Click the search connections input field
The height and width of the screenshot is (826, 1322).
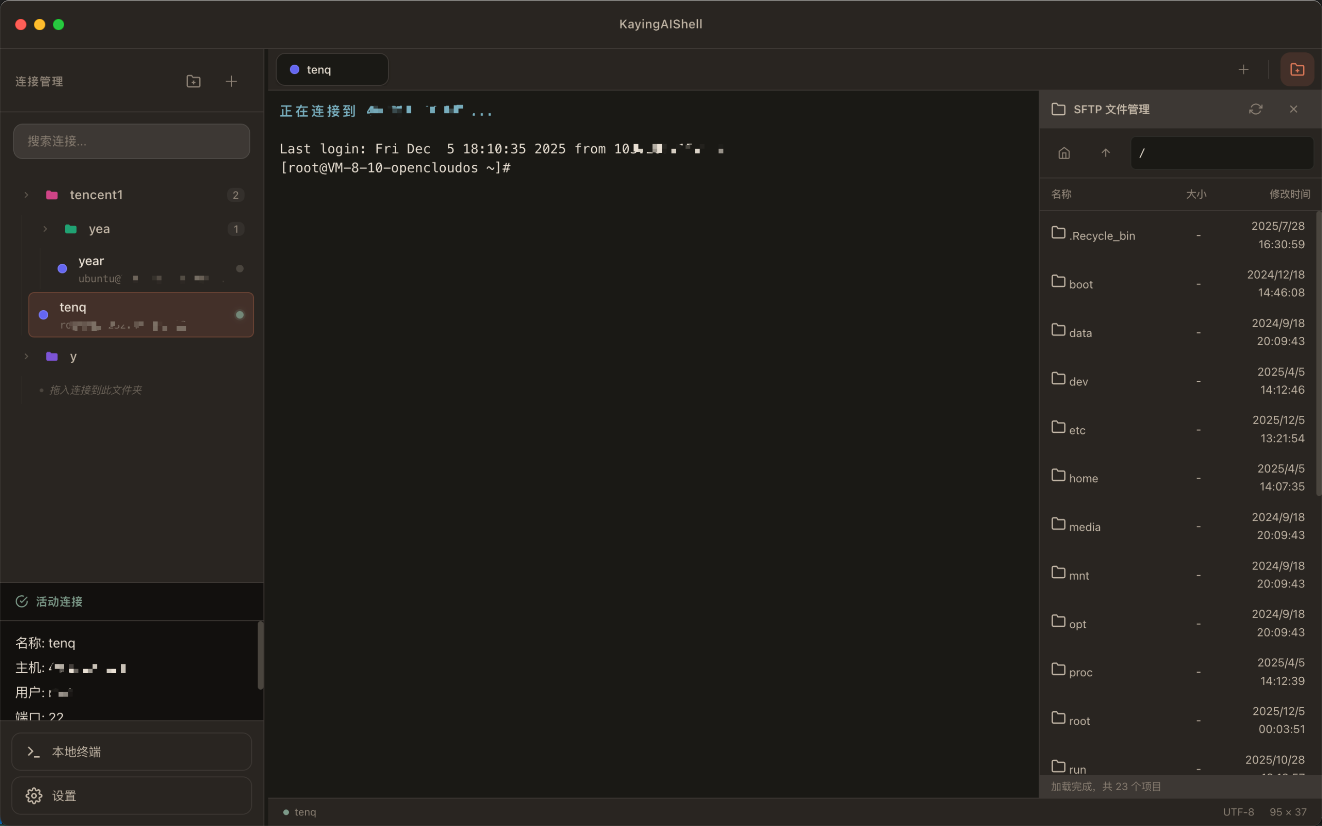[x=131, y=141]
